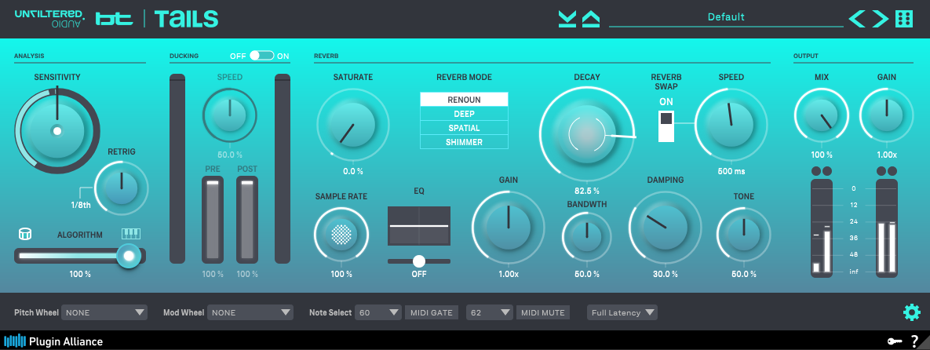Click the output Mix knob
The width and height of the screenshot is (930, 350).
tap(822, 116)
